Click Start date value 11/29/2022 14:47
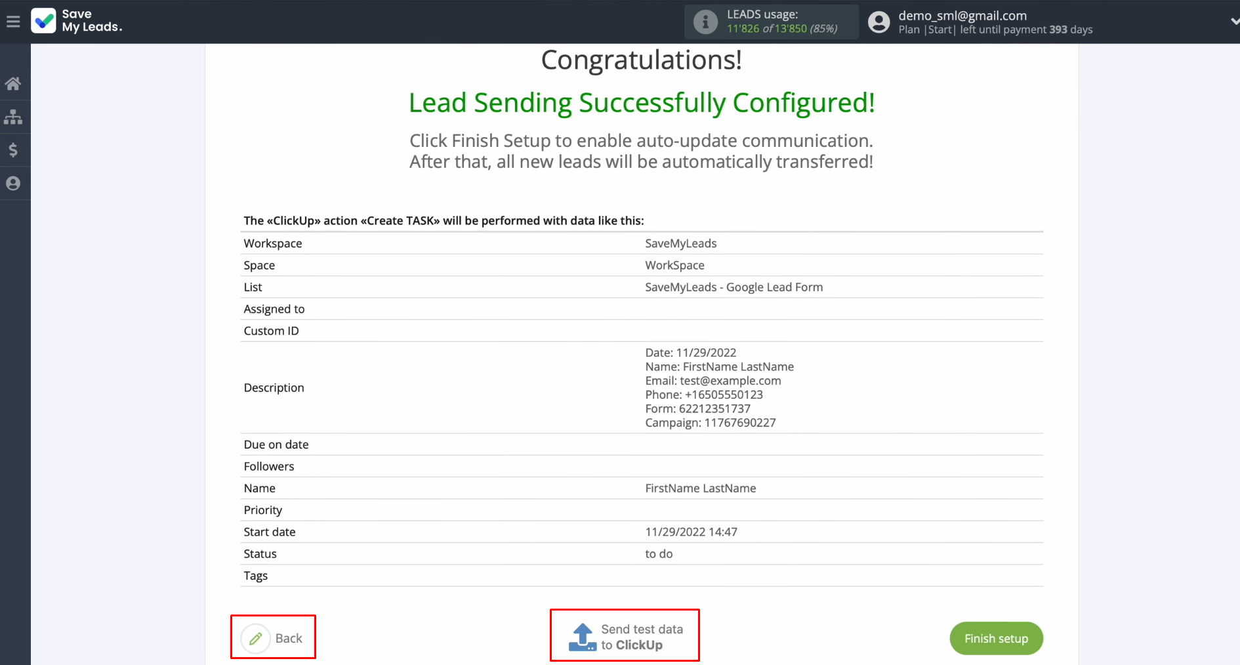 point(691,532)
